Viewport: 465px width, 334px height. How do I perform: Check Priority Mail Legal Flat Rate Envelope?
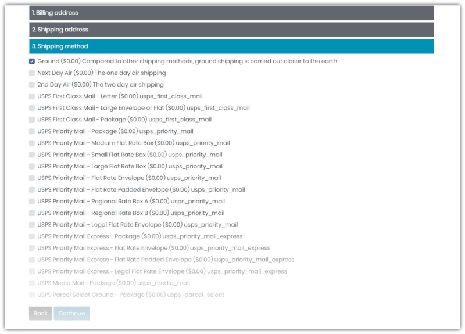[32, 225]
